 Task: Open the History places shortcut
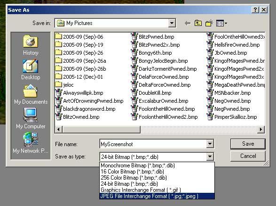[31, 45]
